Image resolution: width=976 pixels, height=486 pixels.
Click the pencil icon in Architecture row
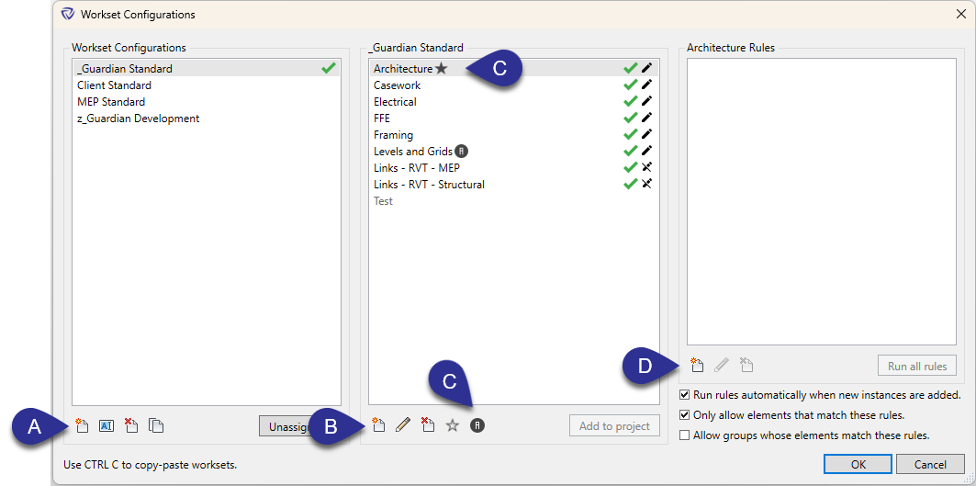coord(646,68)
